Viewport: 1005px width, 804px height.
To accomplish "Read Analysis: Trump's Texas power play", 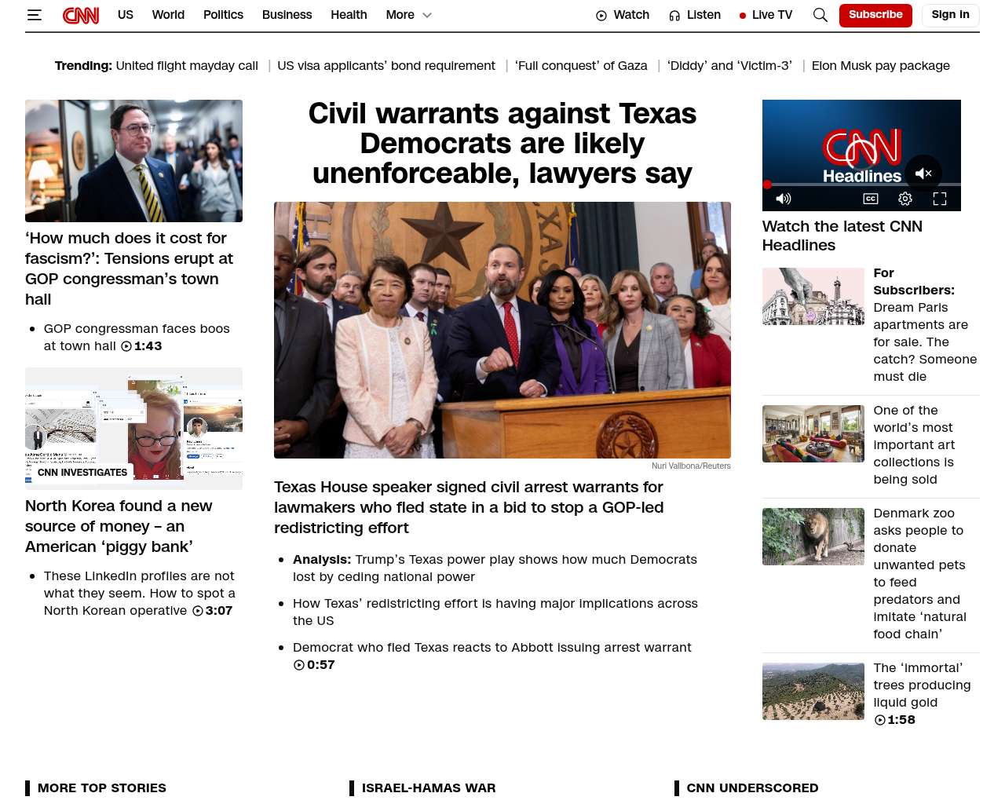I will (x=495, y=568).
